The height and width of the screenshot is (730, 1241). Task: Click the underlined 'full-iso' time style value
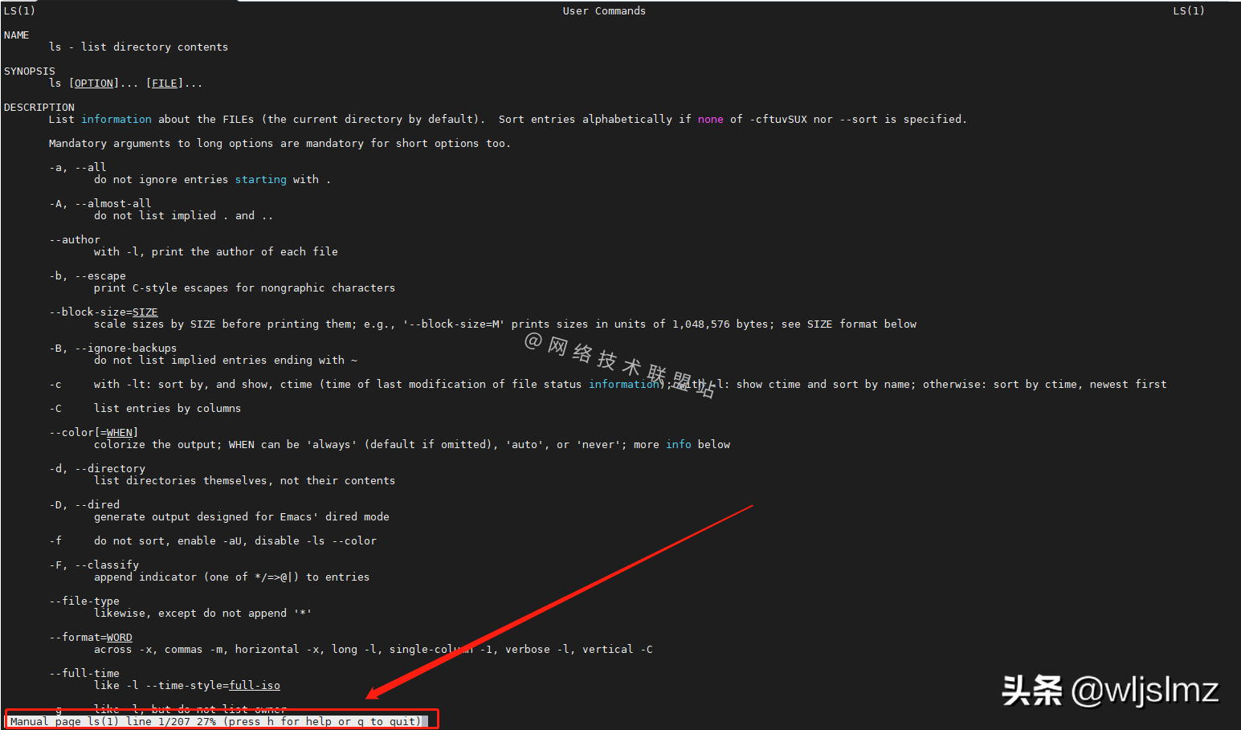point(255,685)
